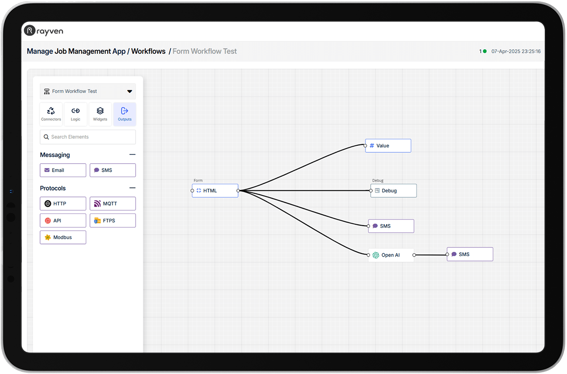Pick the MQTT protocol element
This screenshot has height=374, width=567.
113,203
